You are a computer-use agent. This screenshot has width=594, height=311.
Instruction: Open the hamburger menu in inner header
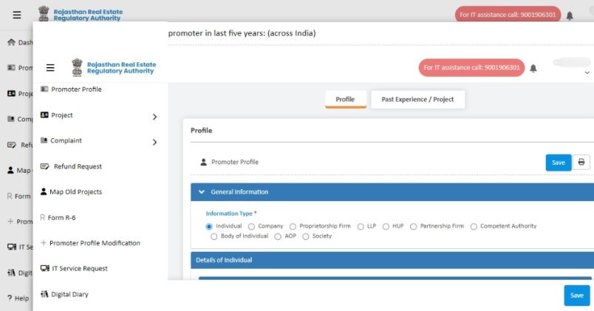pyautogui.click(x=50, y=68)
